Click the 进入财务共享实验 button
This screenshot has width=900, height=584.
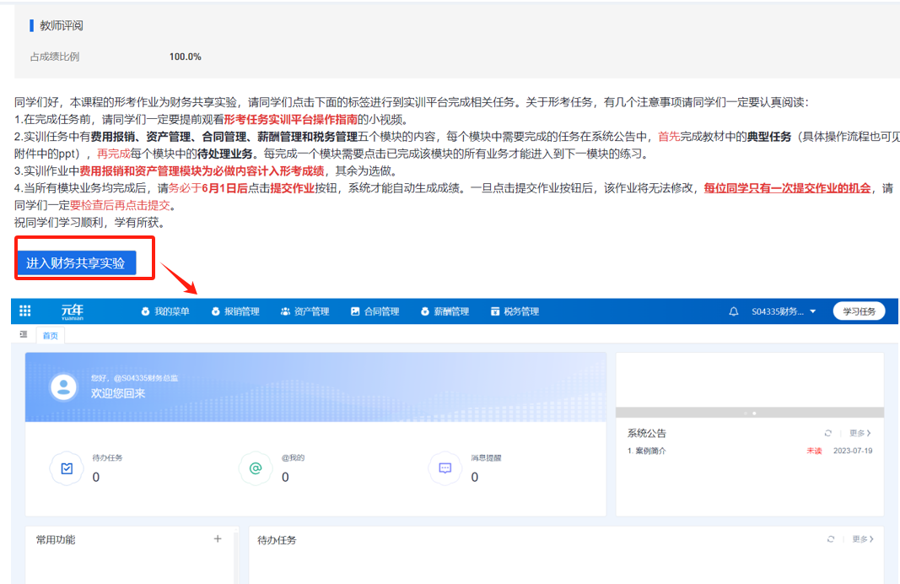[76, 262]
